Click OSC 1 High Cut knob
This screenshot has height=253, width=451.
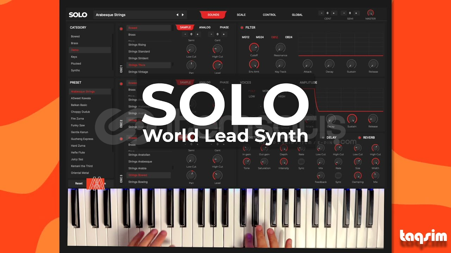[217, 49]
